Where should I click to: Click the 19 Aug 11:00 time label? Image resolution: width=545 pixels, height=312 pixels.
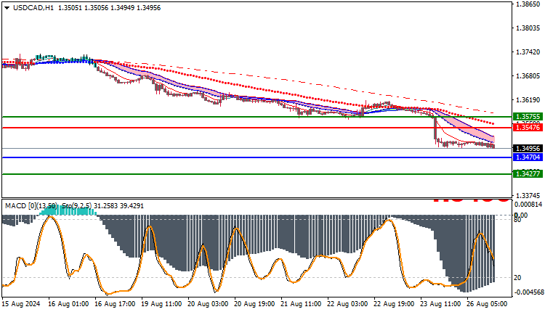(x=161, y=304)
